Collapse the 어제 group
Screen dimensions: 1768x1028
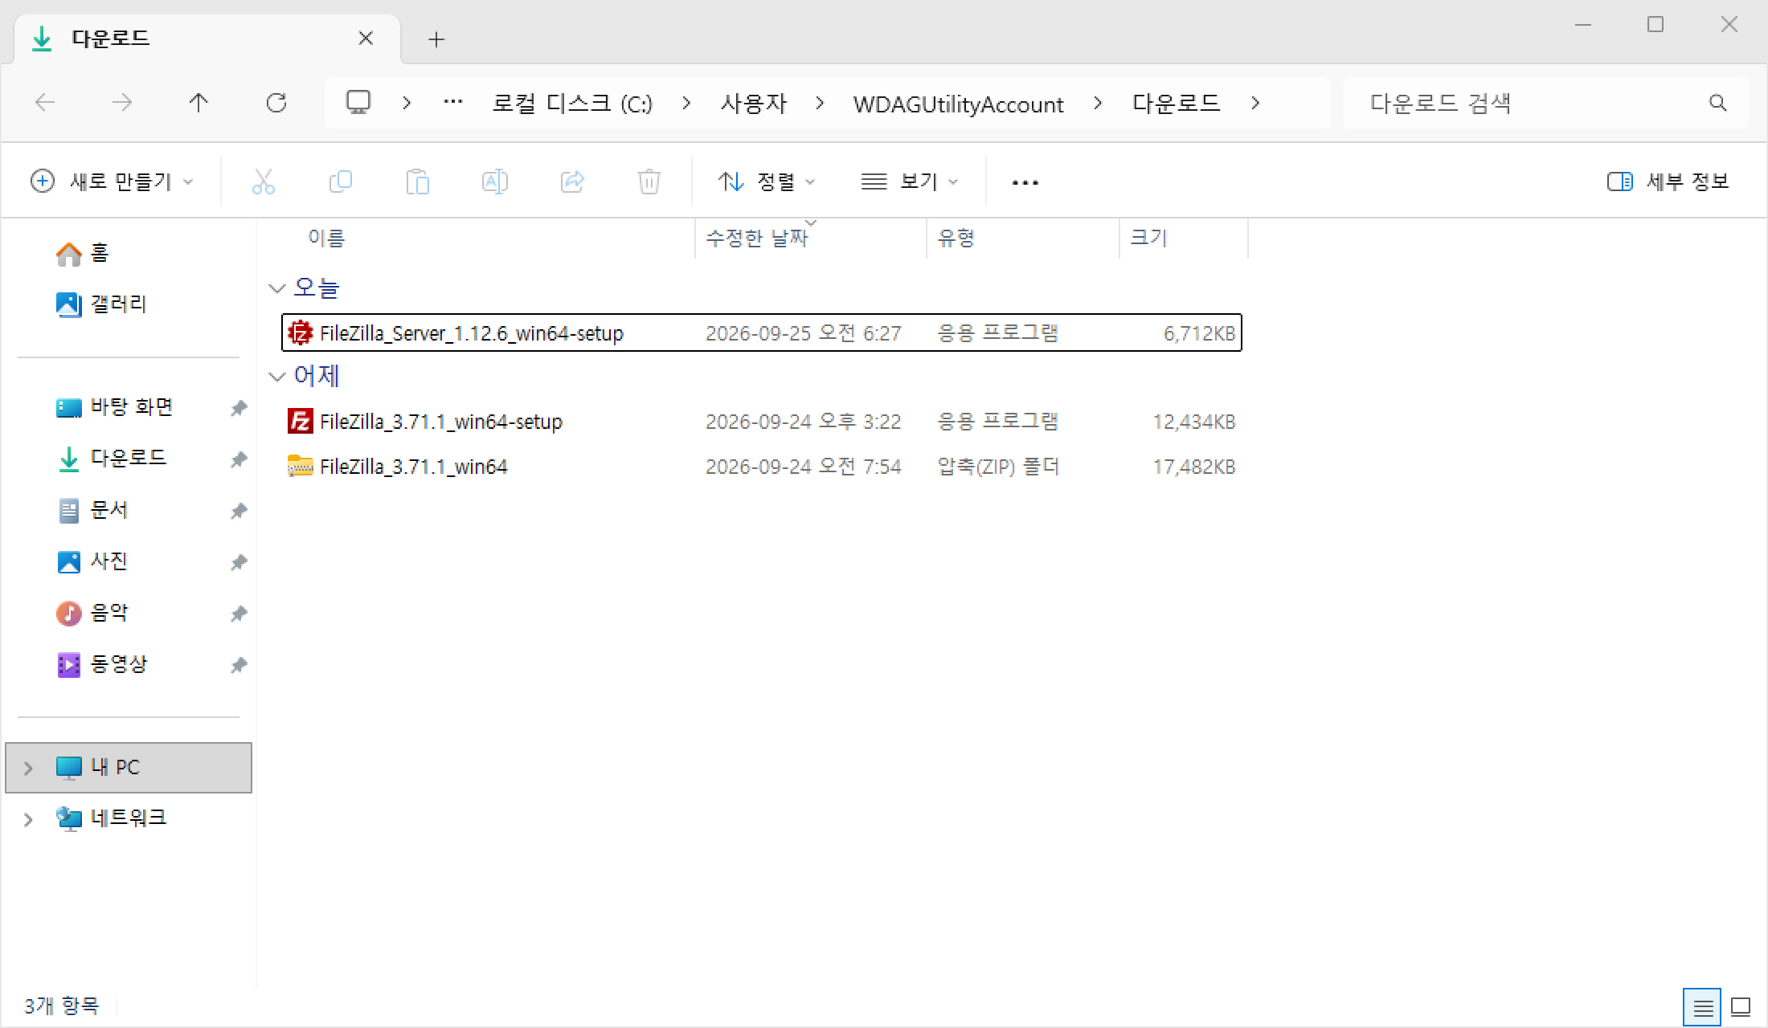pos(277,376)
